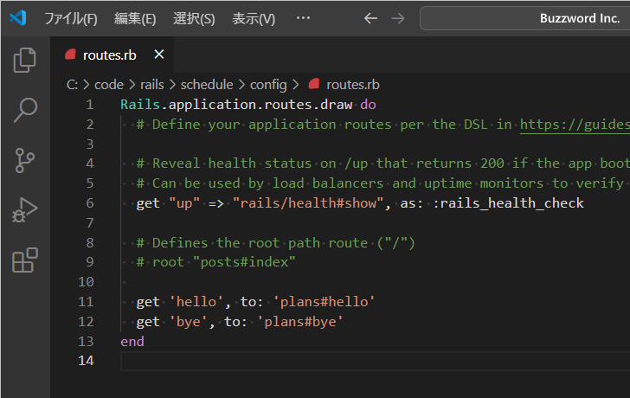This screenshot has height=398, width=630.
Task: Click line number 14 in gutter
Action: click(x=86, y=361)
